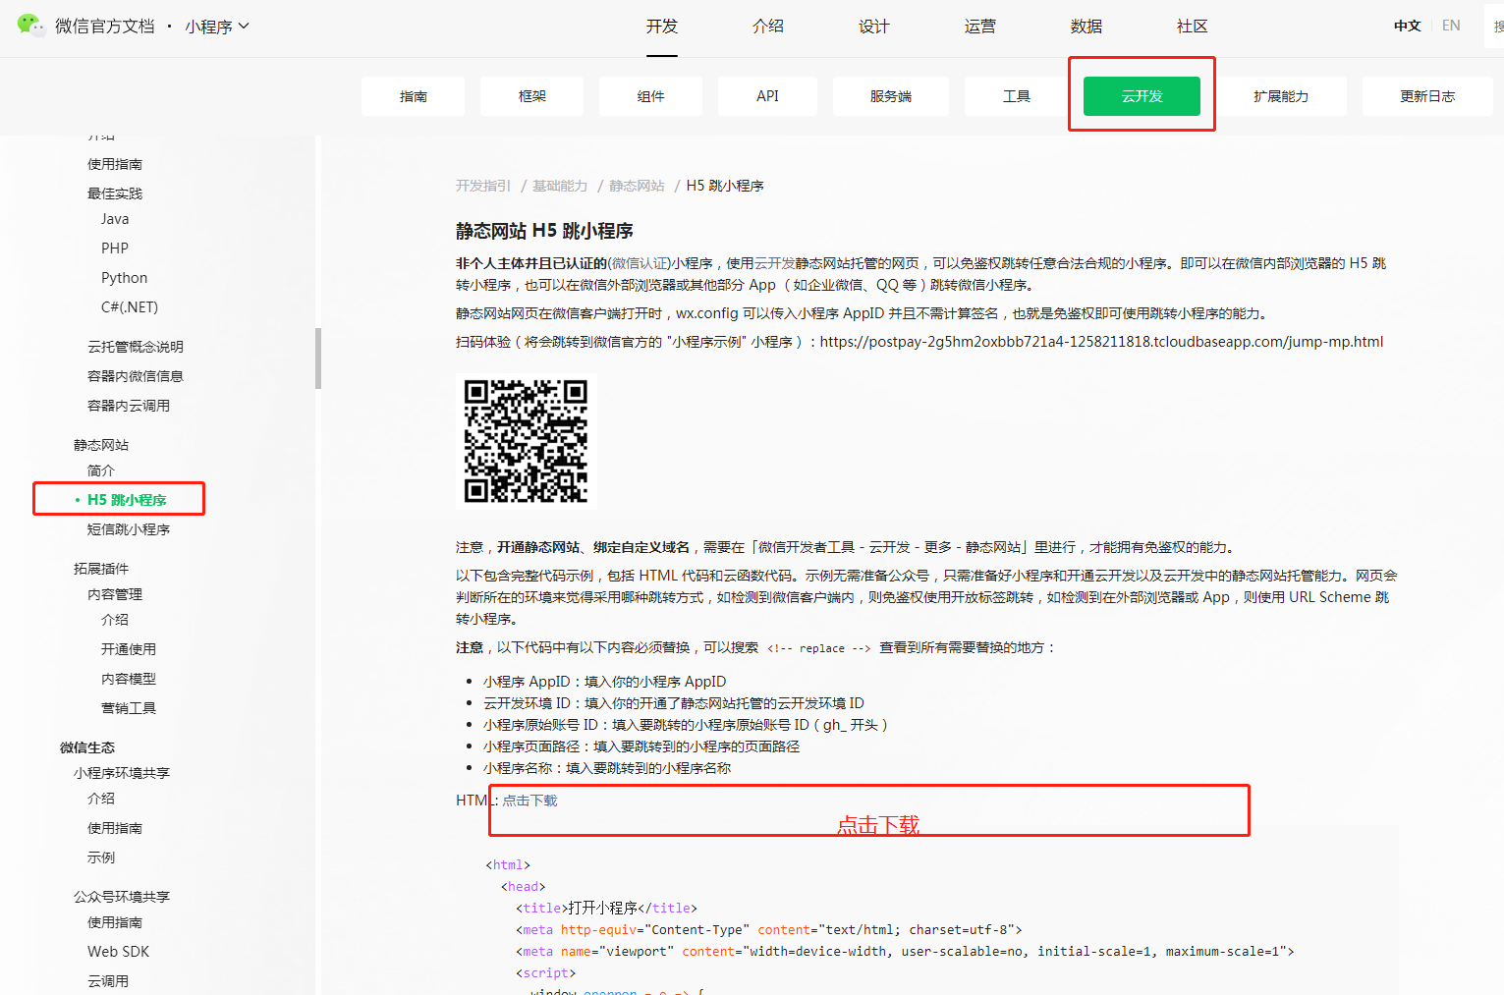This screenshot has width=1504, height=995.
Task: Open 营销工具 in the sidebar
Action: tap(129, 708)
